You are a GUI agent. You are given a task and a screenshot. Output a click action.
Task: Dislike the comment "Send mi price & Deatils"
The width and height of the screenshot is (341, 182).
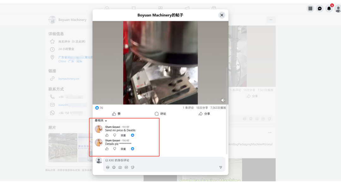115,135
